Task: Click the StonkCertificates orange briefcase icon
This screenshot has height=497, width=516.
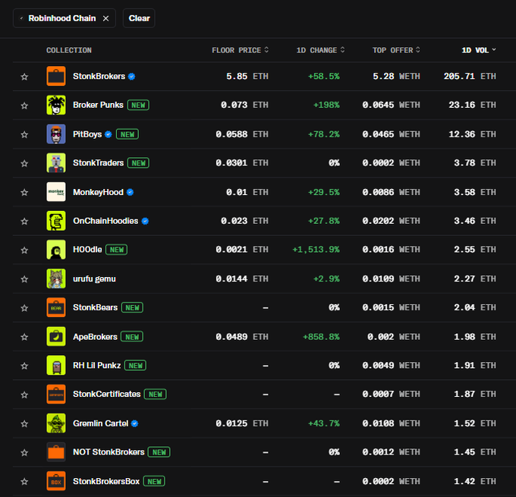Action: click(56, 394)
